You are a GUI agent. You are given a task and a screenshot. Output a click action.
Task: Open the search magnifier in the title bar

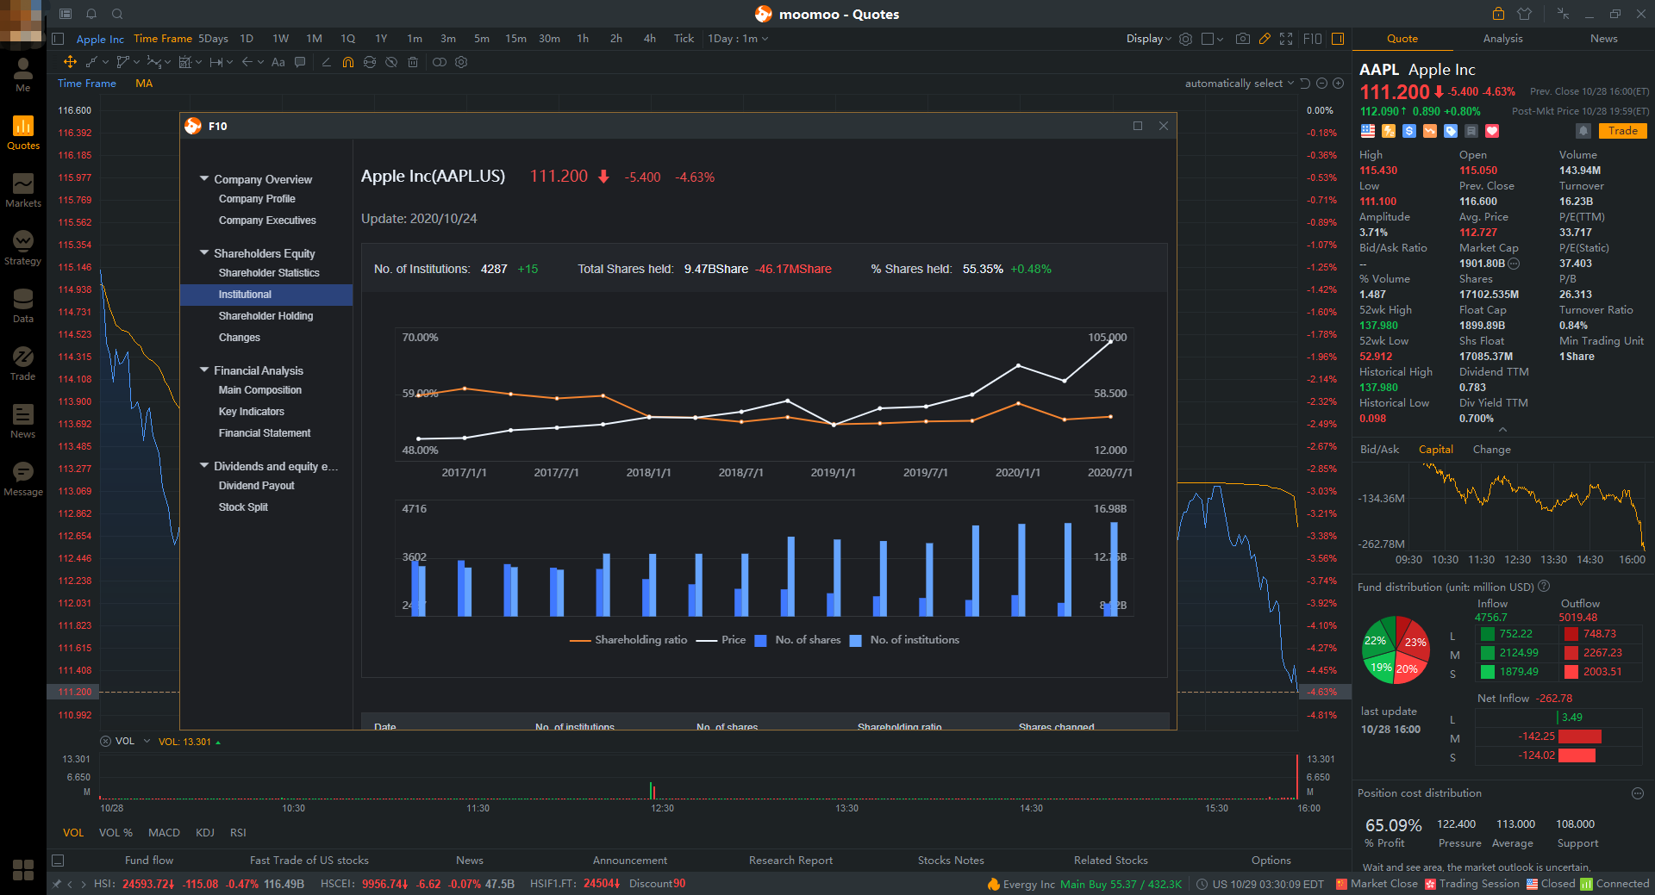click(117, 14)
